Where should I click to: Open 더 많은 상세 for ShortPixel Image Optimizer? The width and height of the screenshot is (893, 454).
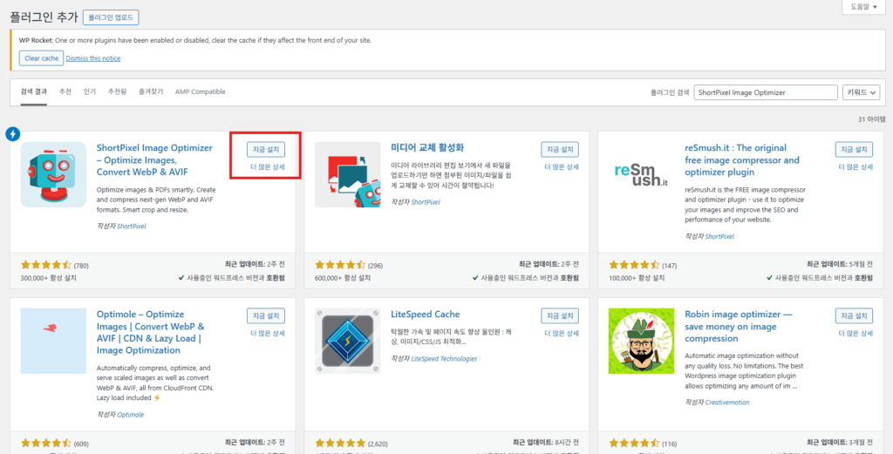(x=268, y=167)
